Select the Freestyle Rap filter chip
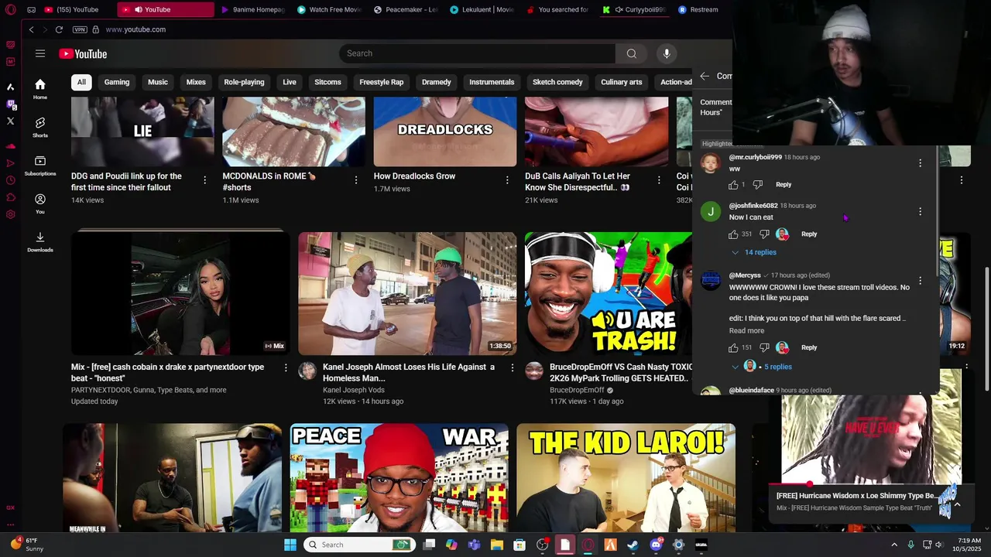The image size is (991, 557). click(382, 82)
